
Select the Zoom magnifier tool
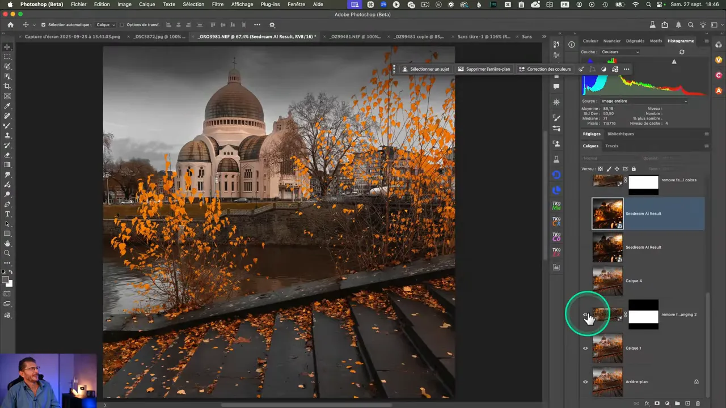pyautogui.click(x=7, y=253)
